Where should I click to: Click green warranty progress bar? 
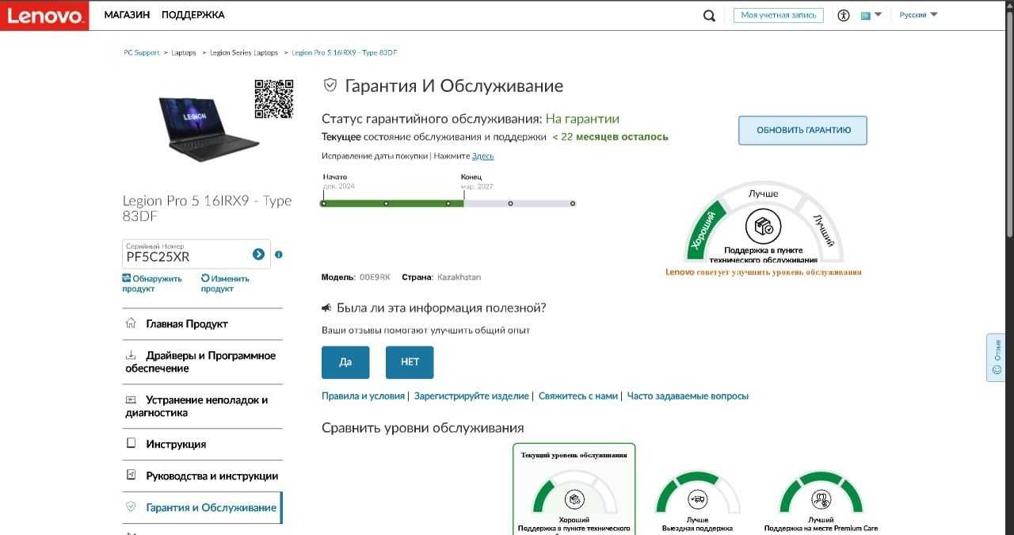click(x=391, y=204)
